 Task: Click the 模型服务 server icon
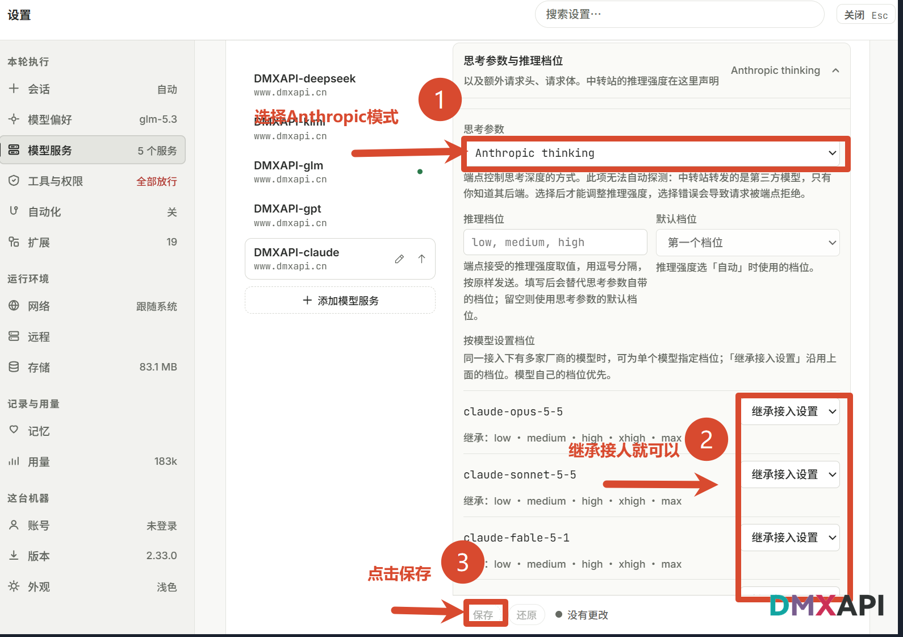(14, 150)
